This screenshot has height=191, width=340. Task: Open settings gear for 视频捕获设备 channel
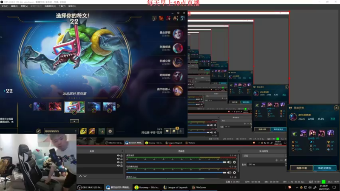tap(235, 173)
